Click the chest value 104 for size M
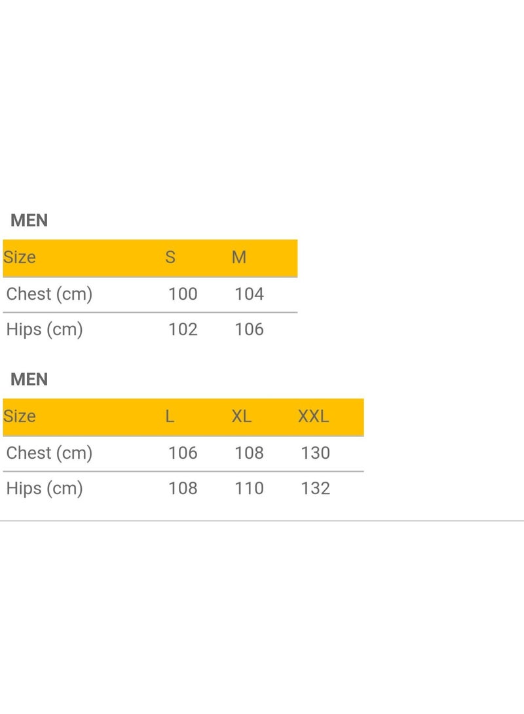The image size is (524, 714). point(249,295)
